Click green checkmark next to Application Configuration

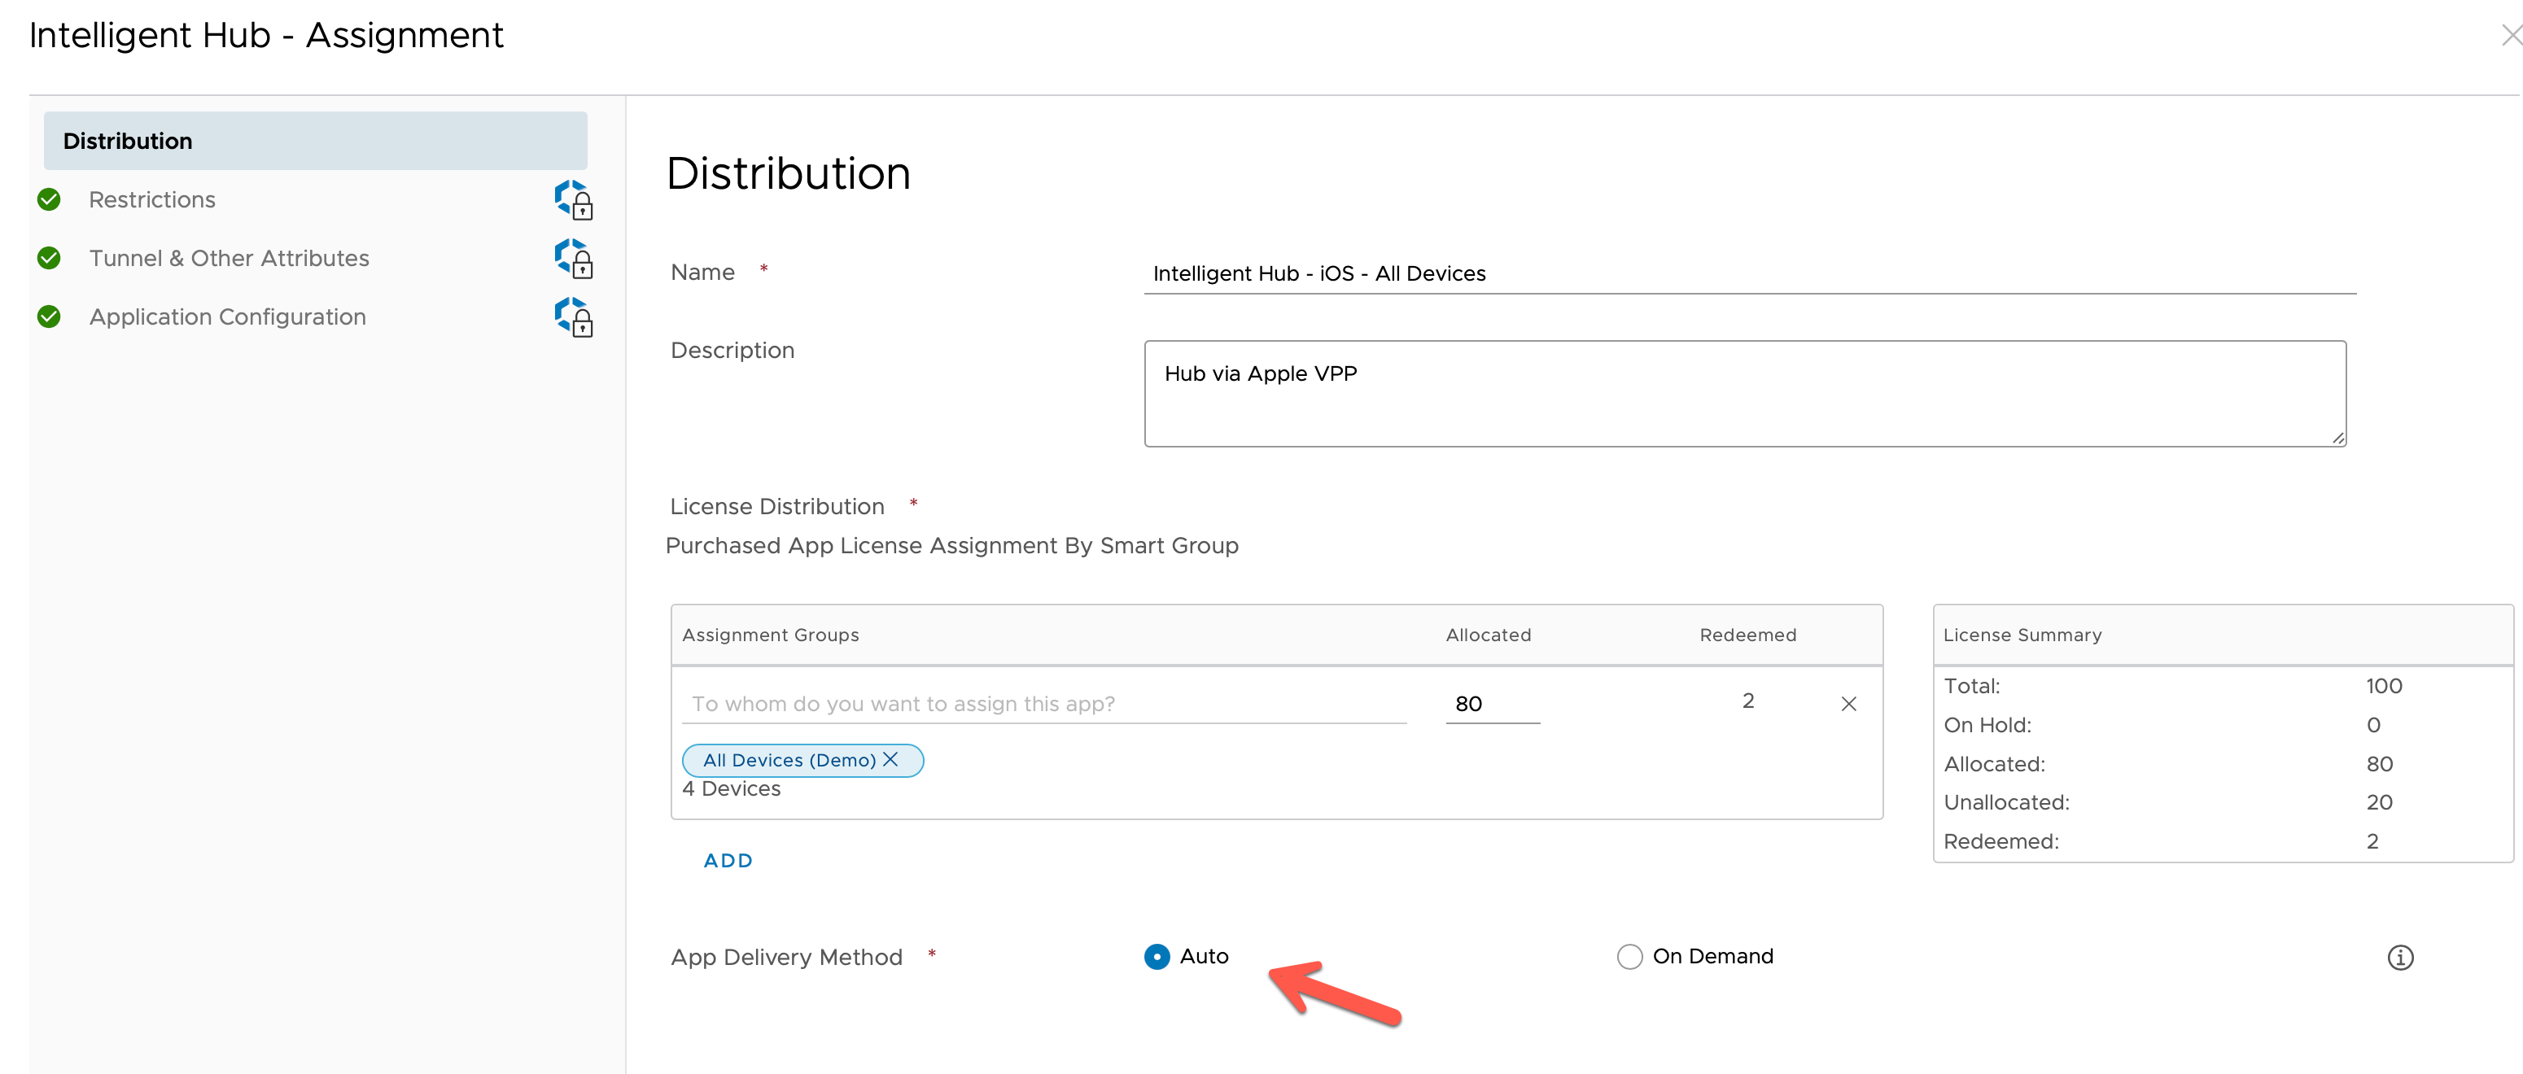coord(49,317)
